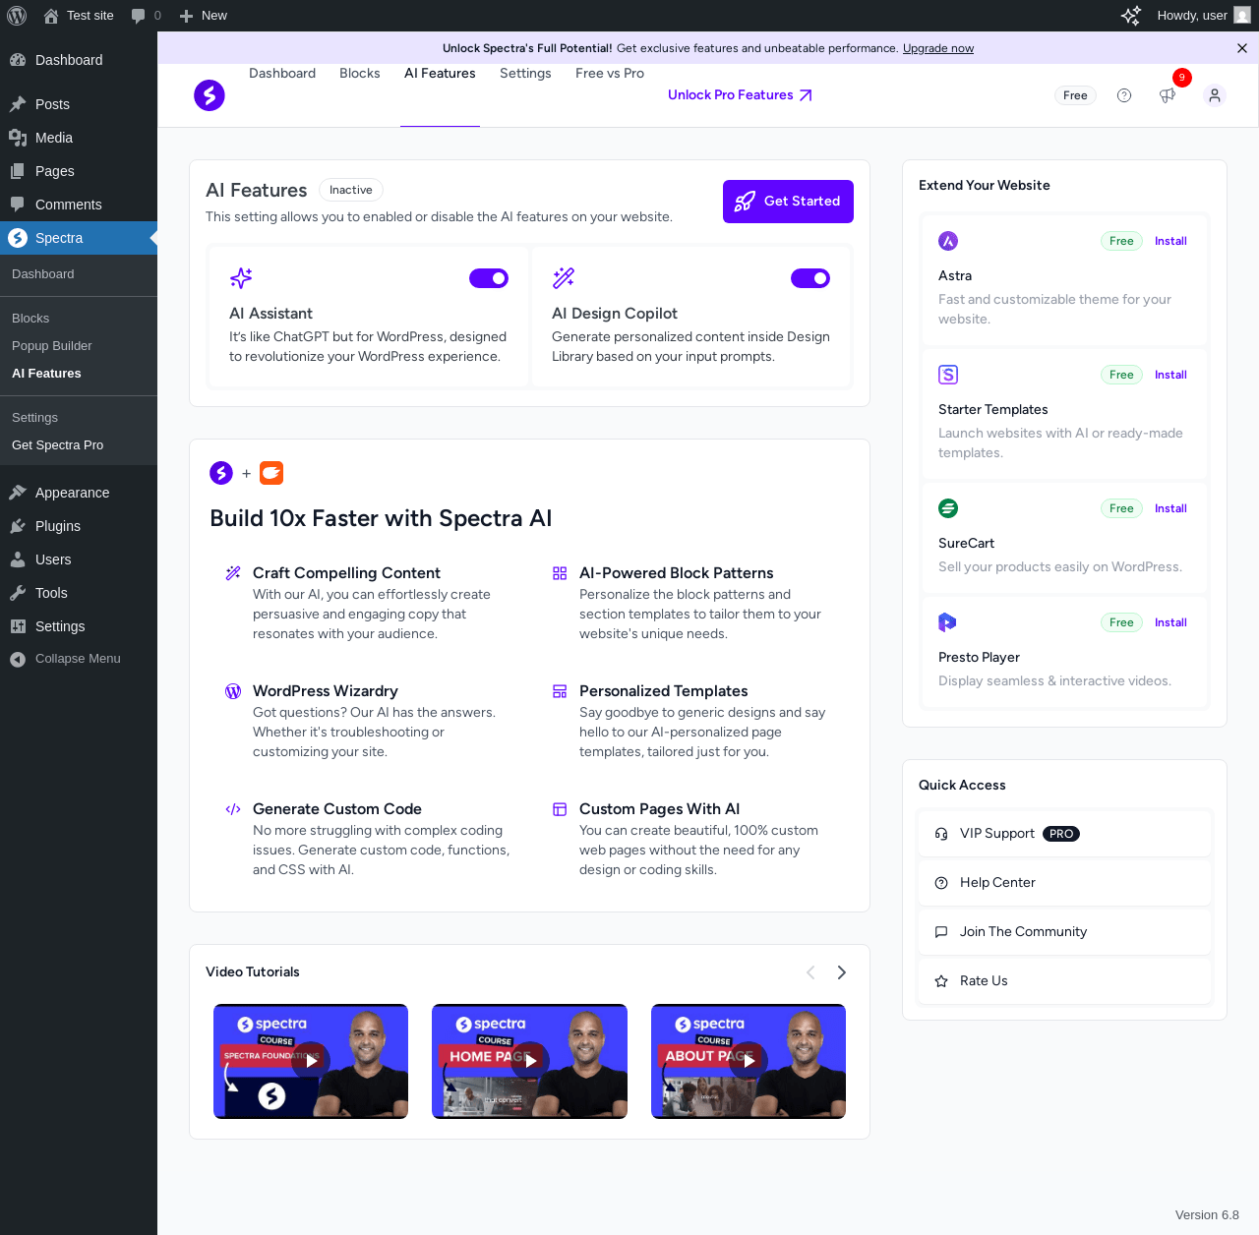Click the Rate Us link
1259x1235 pixels.
pyautogui.click(x=1064, y=981)
